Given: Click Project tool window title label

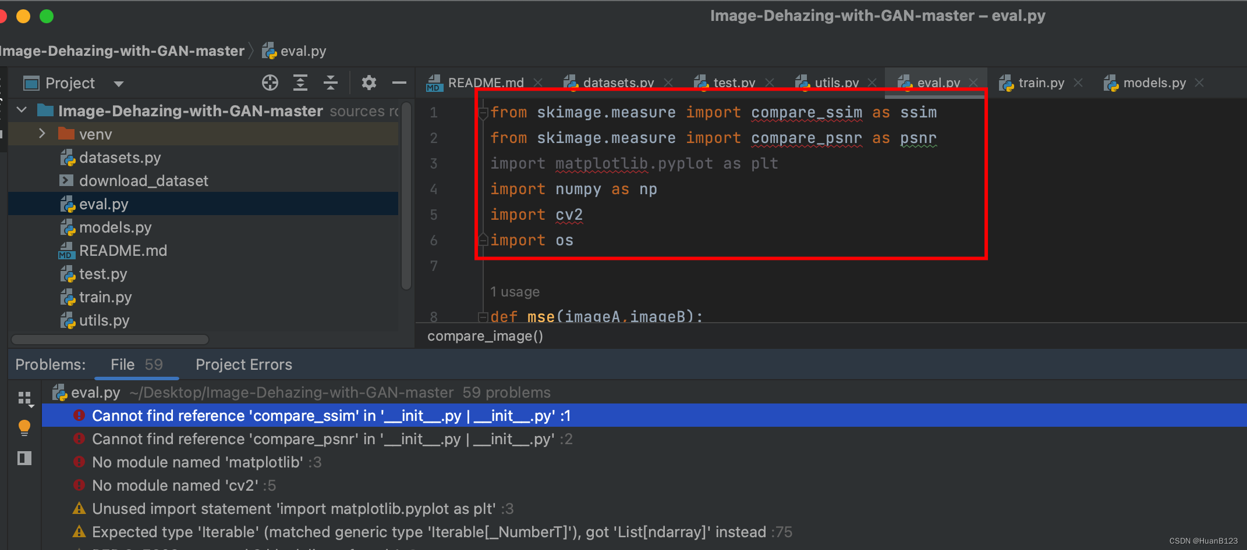Looking at the screenshot, I should (x=70, y=83).
